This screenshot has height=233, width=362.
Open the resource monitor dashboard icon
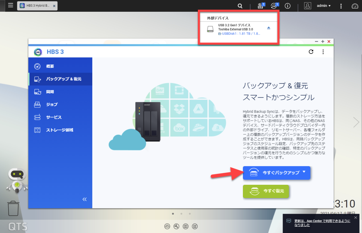pos(355,6)
